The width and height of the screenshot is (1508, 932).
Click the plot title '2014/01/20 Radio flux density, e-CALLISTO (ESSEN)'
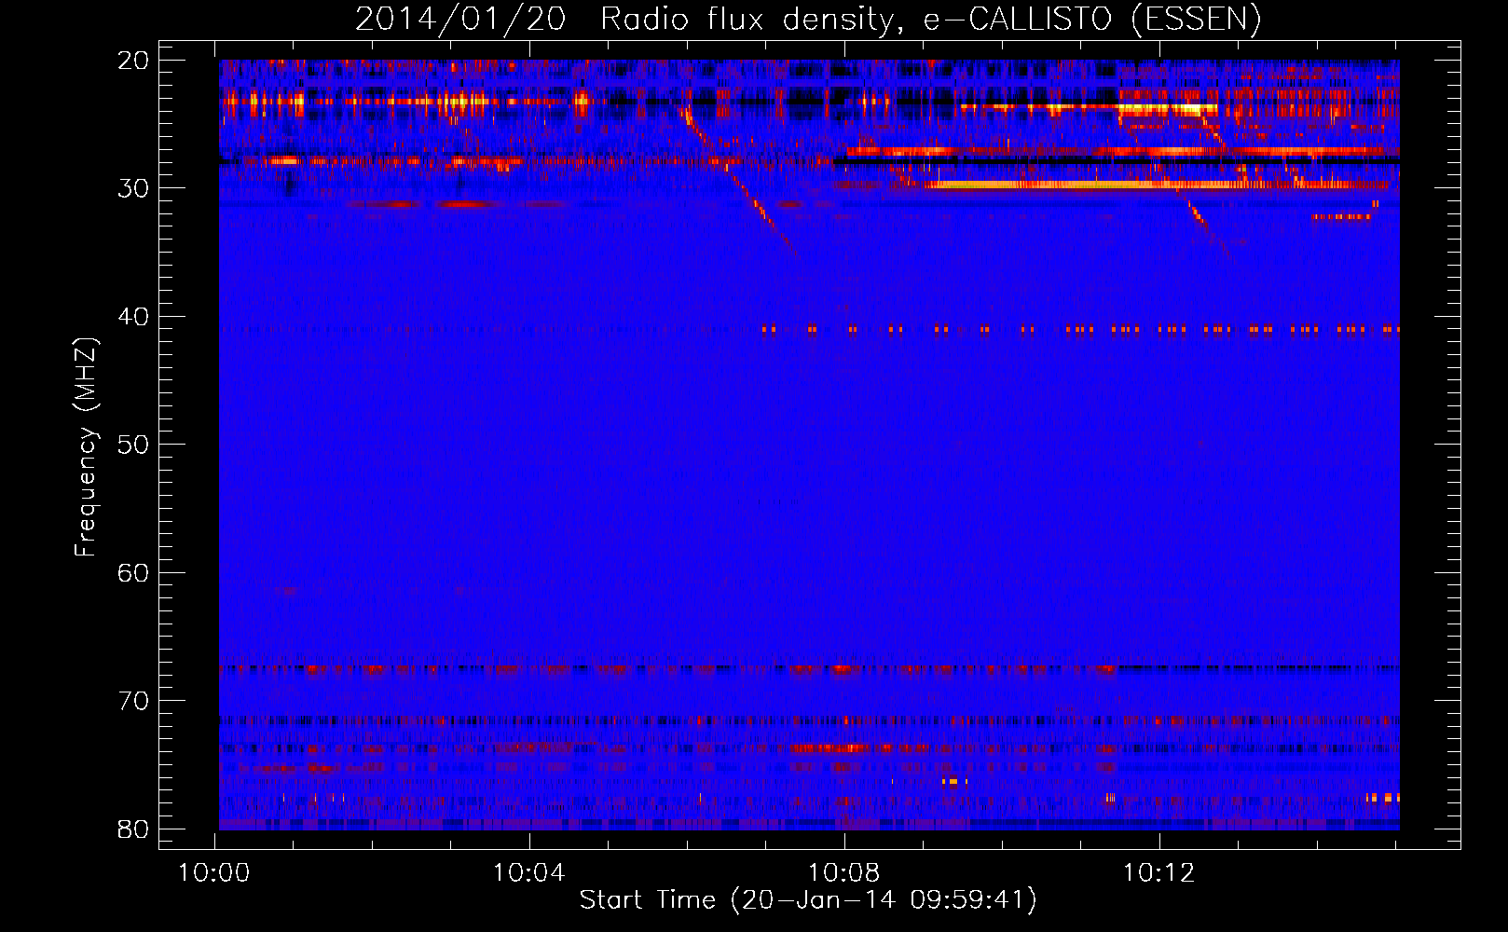pos(808,19)
